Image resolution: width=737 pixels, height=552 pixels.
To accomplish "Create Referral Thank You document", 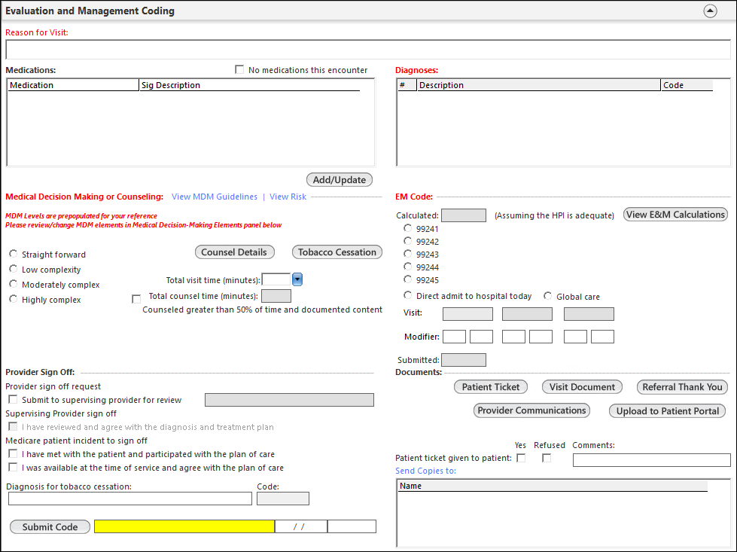I will pyautogui.click(x=682, y=387).
